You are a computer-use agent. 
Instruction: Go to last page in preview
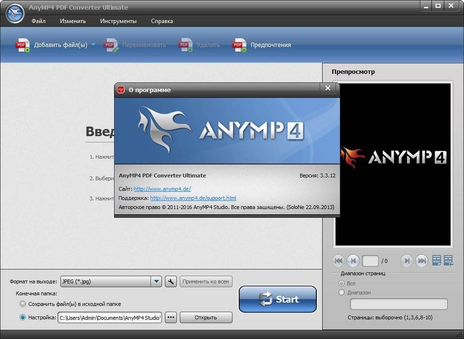coord(422,261)
